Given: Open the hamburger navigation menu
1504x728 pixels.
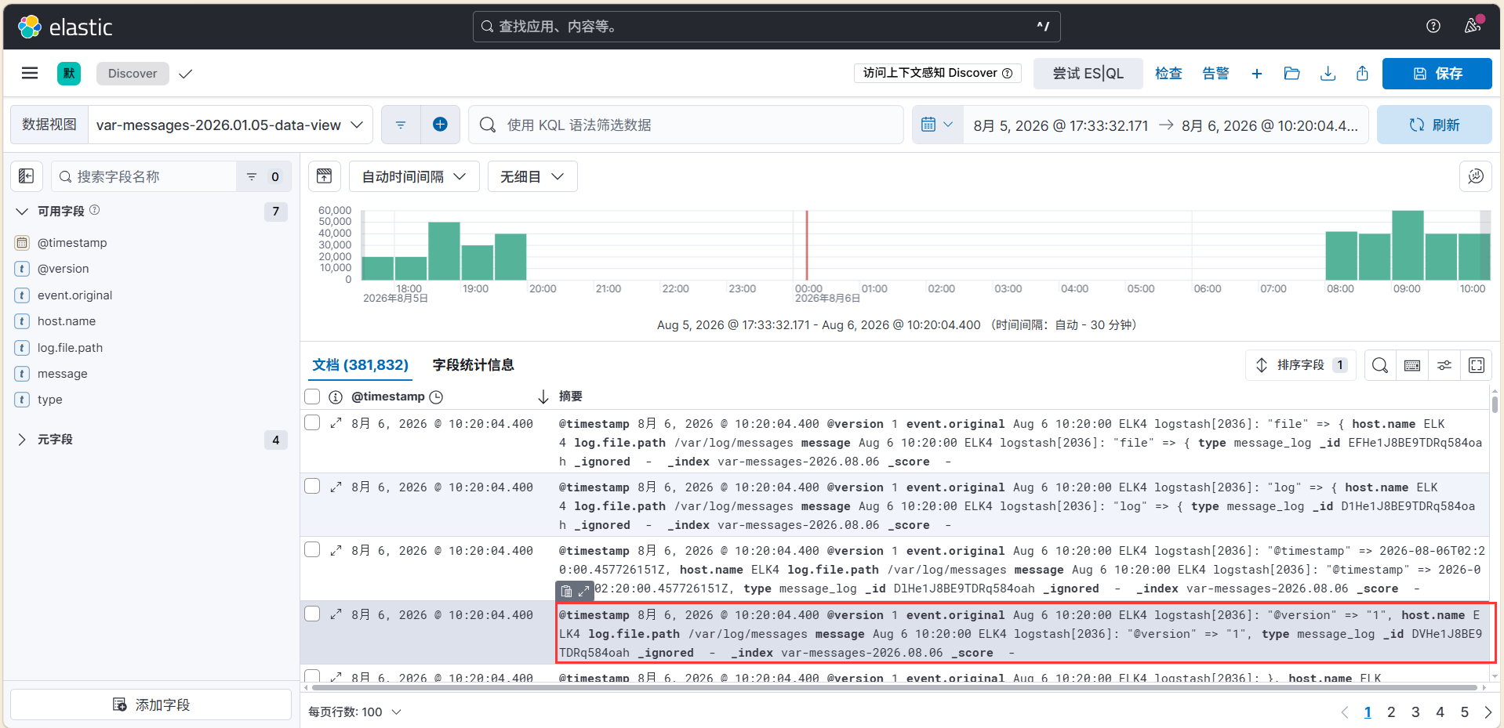Looking at the screenshot, I should [x=30, y=73].
